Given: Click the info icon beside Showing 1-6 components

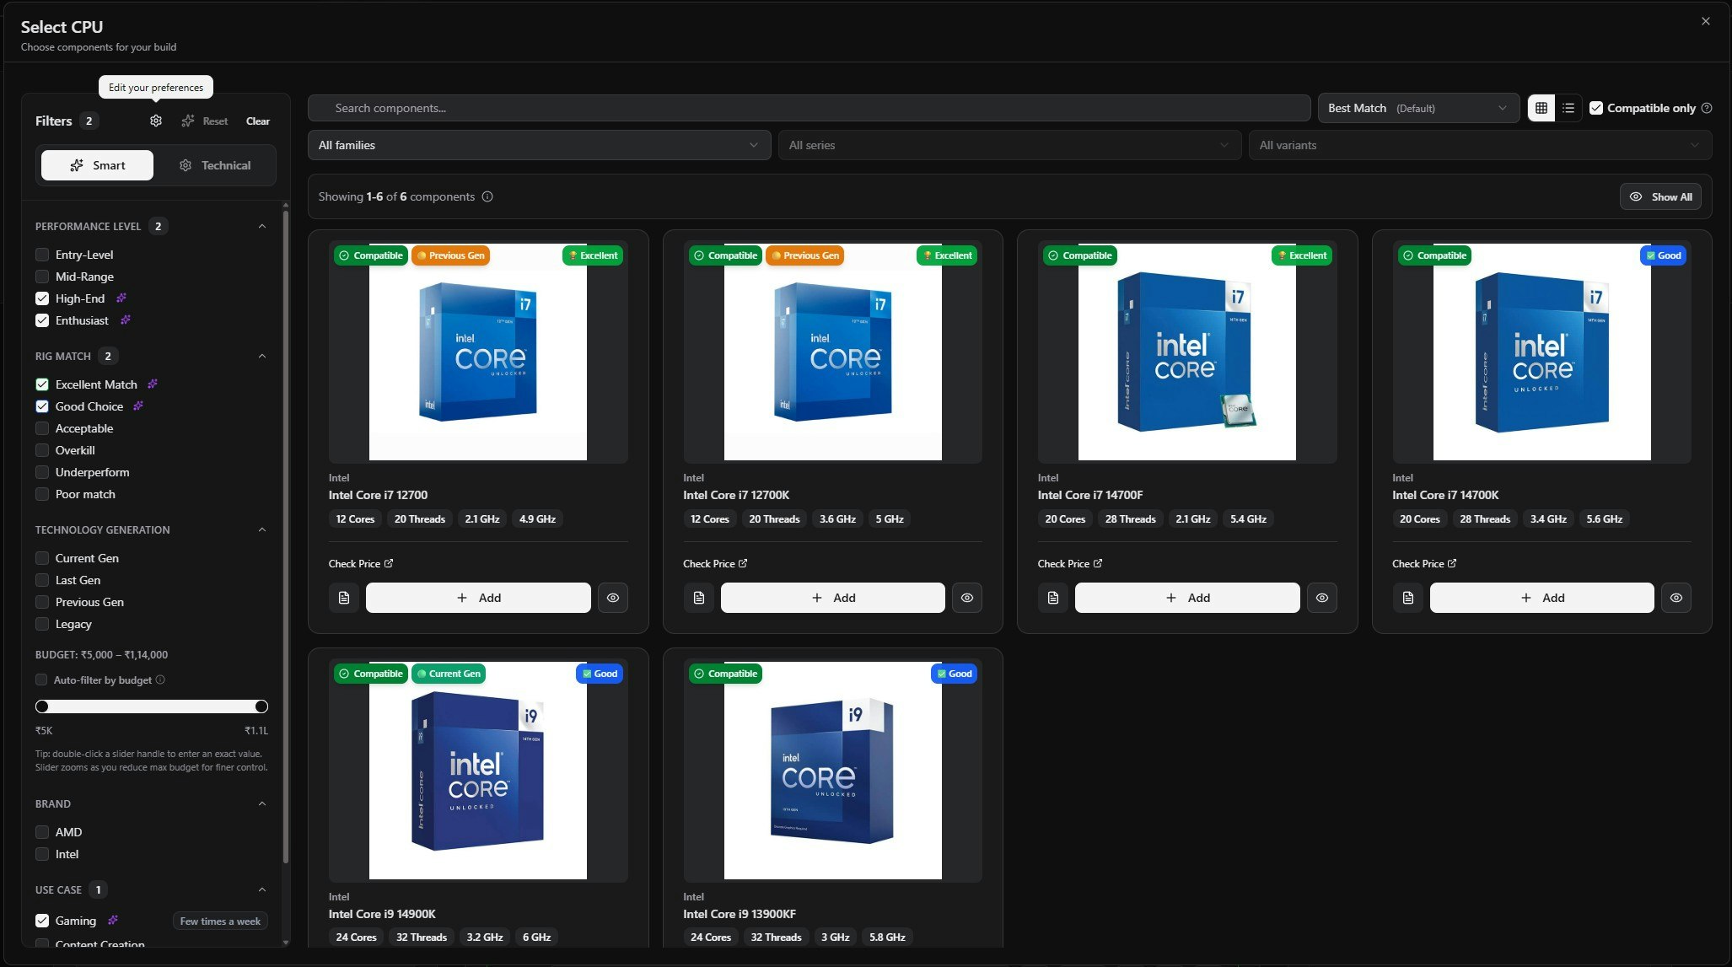Looking at the screenshot, I should pos(487,196).
